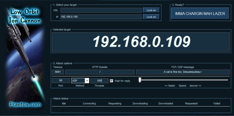Click the Low Orbit Ion Cannon logo
Screen dimensions: 234x116
(24, 16)
